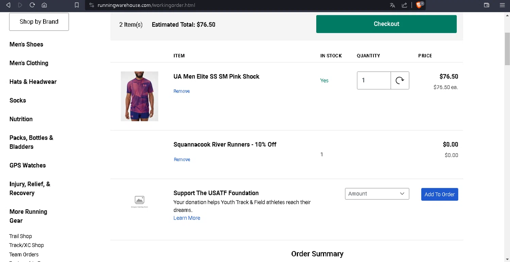Open the browser home page
Viewport: 510px width, 262px height.
(x=44, y=5)
